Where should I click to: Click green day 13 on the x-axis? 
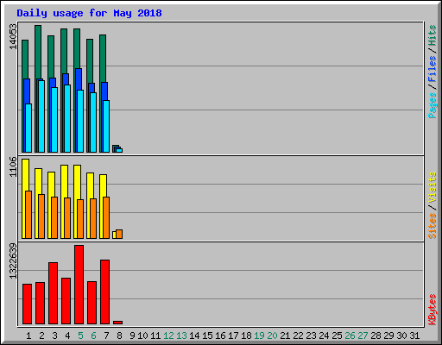181,336
